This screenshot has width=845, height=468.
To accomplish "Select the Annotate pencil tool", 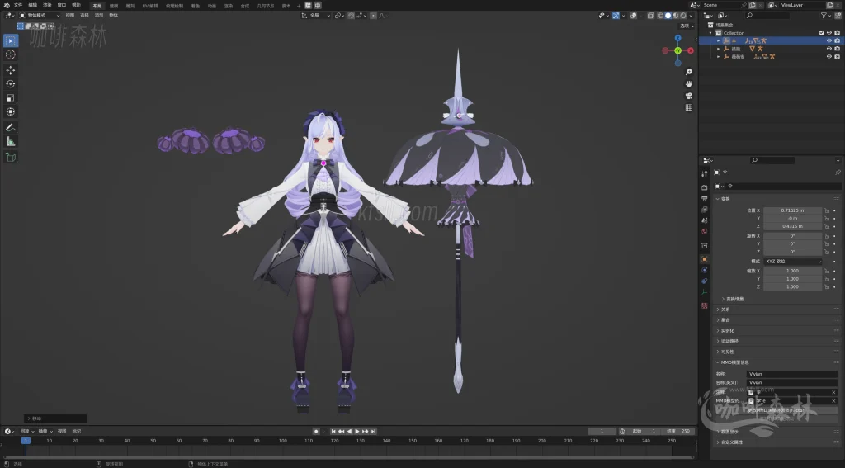I will pos(10,128).
